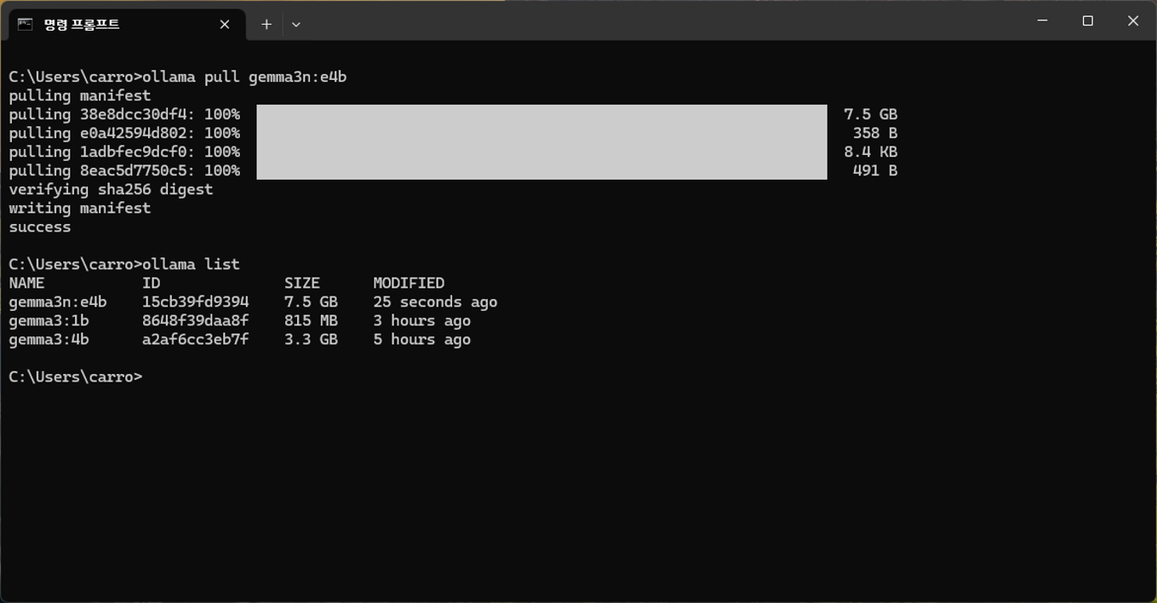
Task: Click the 'ollama pull gemma3n:e4b' command text
Action: tap(244, 77)
